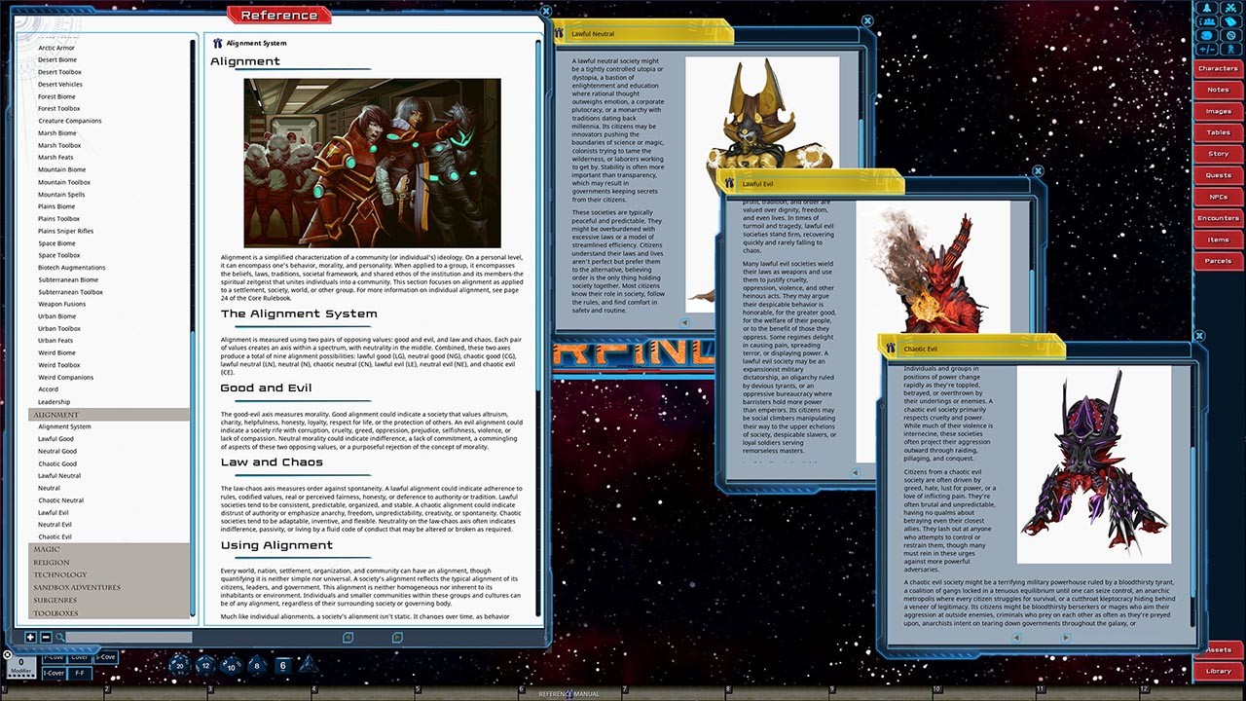Close the Lawful Neutral window

(x=867, y=18)
